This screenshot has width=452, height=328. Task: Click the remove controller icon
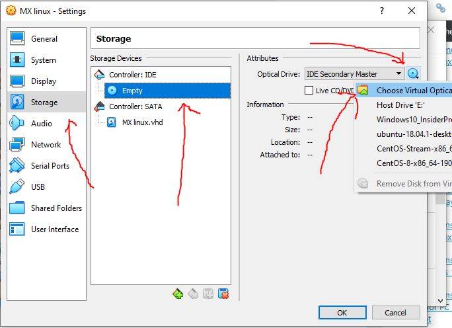click(x=193, y=294)
